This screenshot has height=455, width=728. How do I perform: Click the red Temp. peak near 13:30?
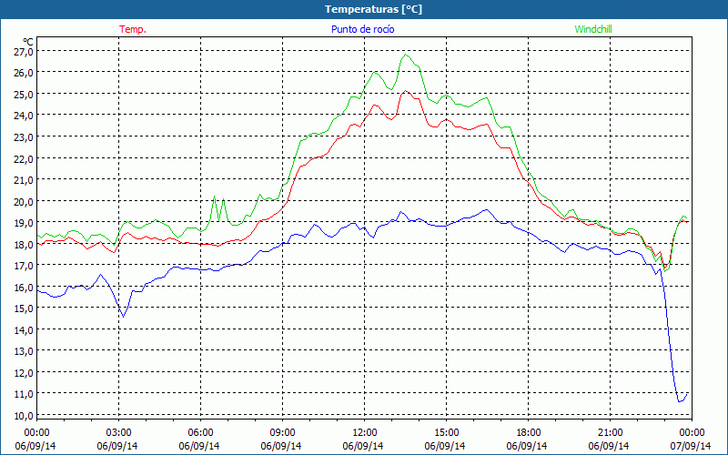click(x=405, y=91)
